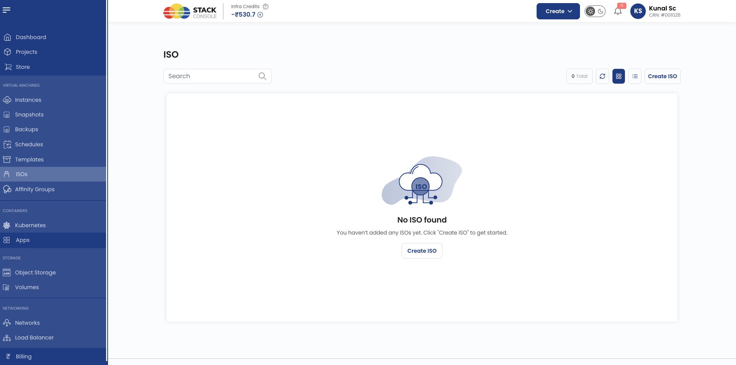
Task: Click the Schedules calendar icon
Action: (x=7, y=144)
